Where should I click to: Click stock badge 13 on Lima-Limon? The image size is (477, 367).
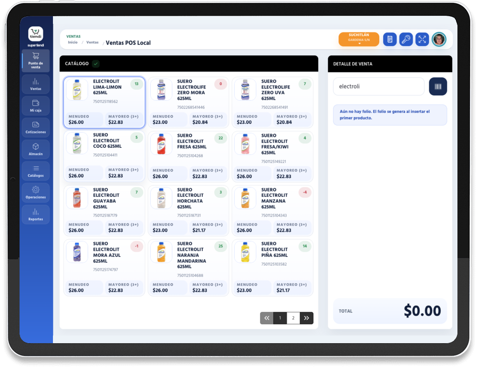136,84
